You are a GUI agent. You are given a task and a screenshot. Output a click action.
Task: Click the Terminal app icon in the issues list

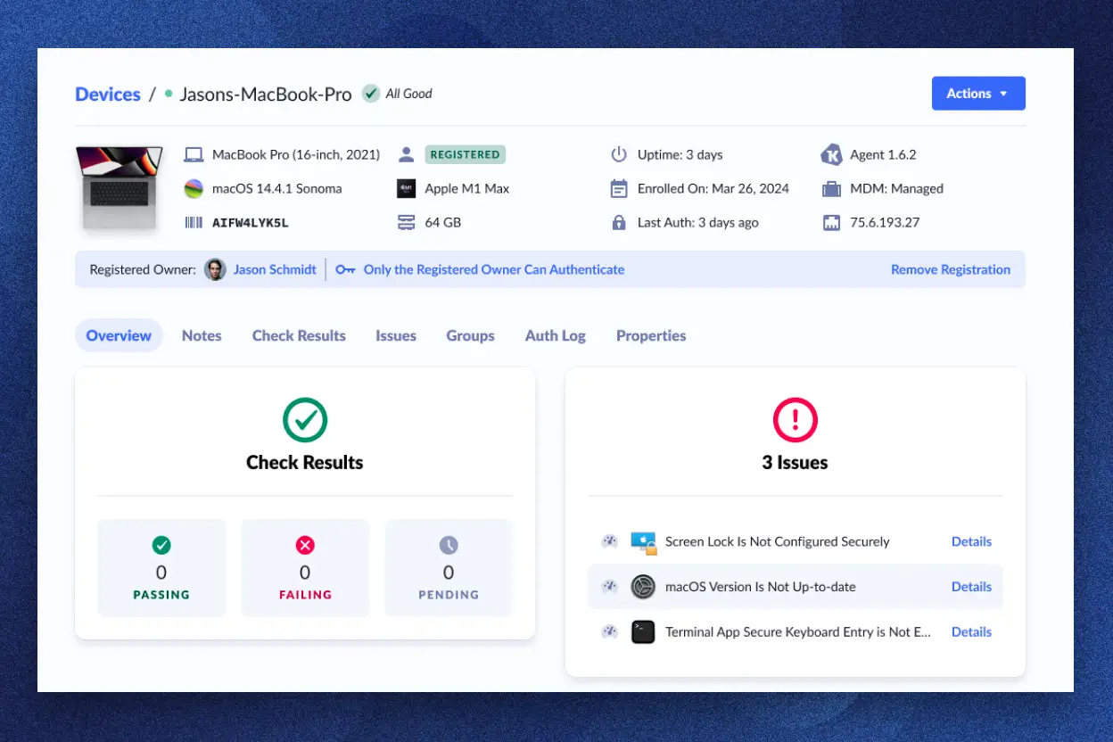[643, 631]
